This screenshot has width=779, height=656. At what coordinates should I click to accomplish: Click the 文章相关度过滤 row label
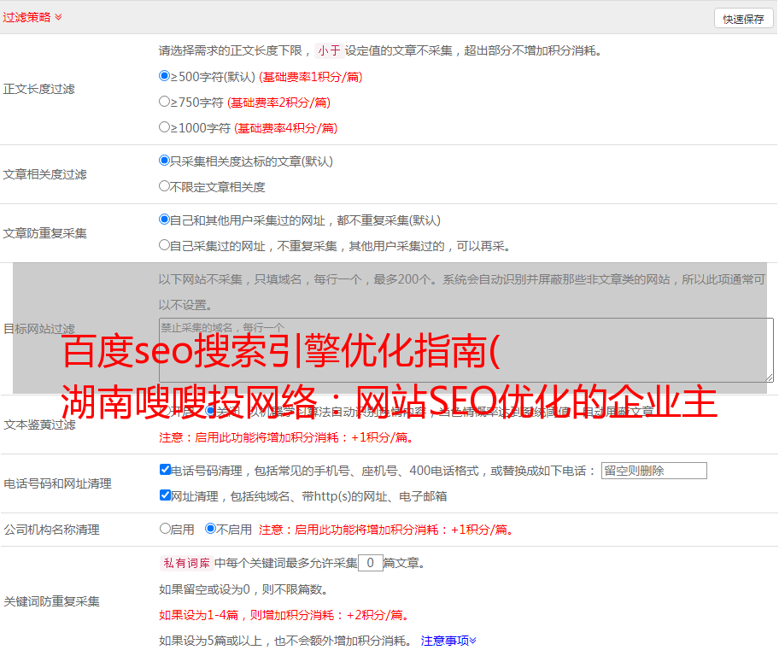pos(44,174)
